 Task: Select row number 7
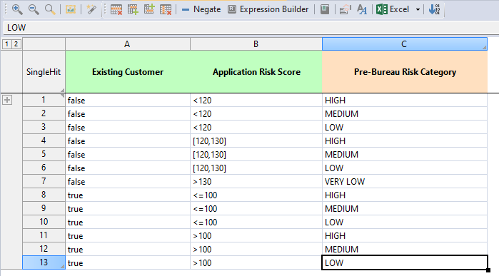[44, 182]
